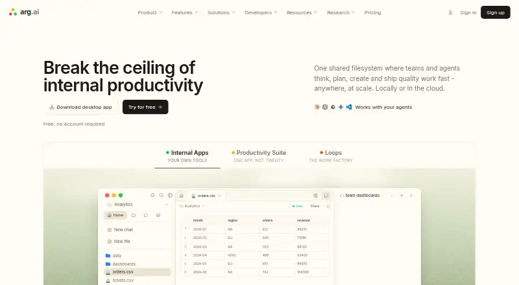The image size is (519, 285).
Task: Click the dashboards folder icon
Action: (x=108, y=264)
